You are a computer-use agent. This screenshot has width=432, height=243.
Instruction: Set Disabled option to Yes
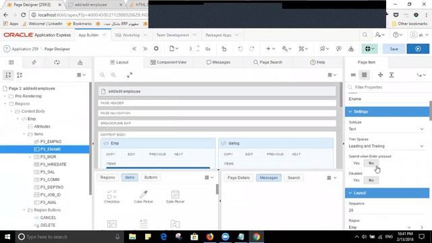(x=356, y=180)
